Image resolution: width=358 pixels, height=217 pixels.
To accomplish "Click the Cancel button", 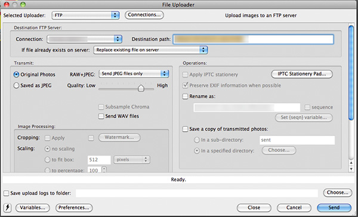I will tap(294, 207).
